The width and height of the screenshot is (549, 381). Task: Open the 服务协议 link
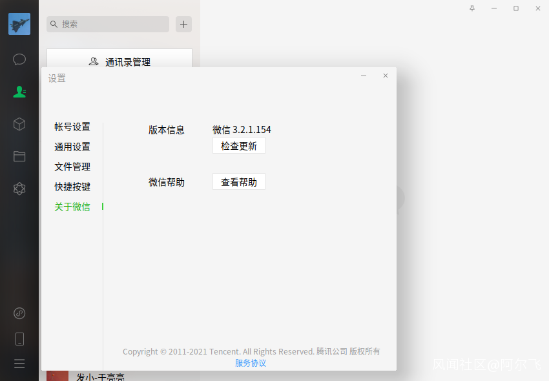pos(251,363)
